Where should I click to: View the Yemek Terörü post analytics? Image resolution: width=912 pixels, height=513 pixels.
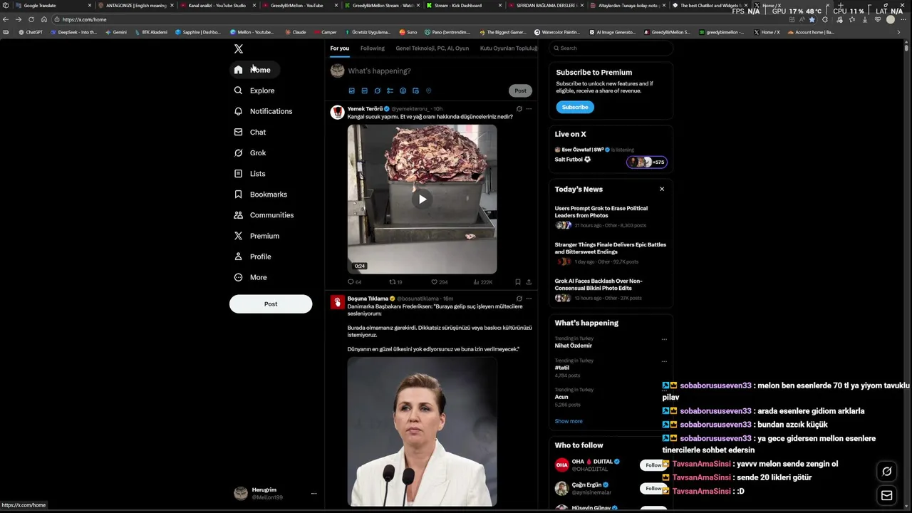[482, 282]
